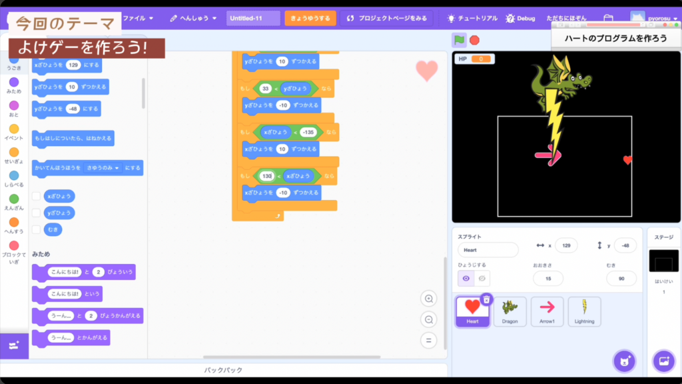Tick the むき reporter checkbox
This screenshot has height=384, width=682.
click(37, 229)
